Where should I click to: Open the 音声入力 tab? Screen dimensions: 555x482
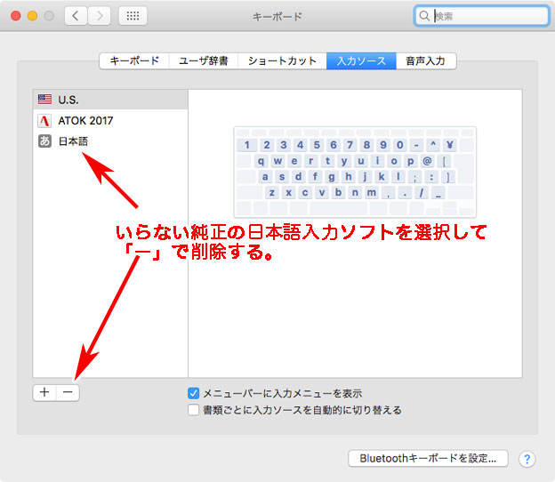coord(426,60)
